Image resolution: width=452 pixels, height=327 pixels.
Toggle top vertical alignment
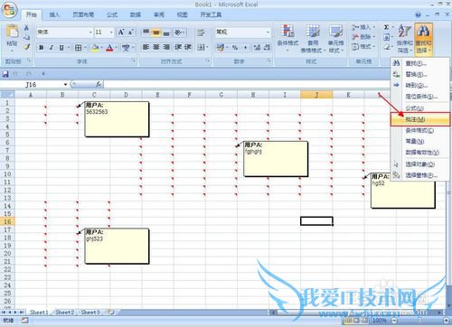[x=146, y=32]
